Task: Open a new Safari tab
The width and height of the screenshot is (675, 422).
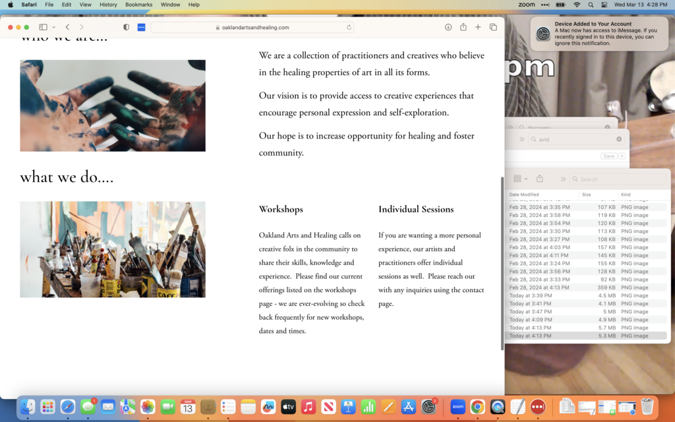Action: tap(478, 27)
